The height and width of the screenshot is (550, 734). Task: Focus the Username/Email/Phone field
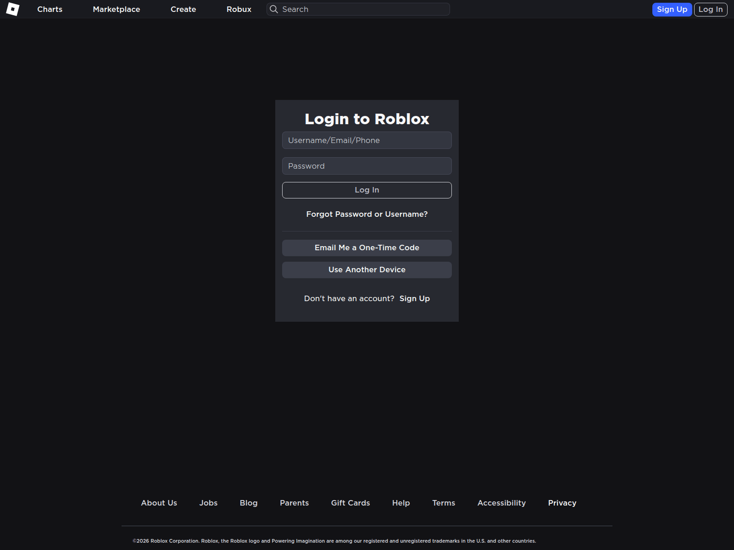pos(367,140)
